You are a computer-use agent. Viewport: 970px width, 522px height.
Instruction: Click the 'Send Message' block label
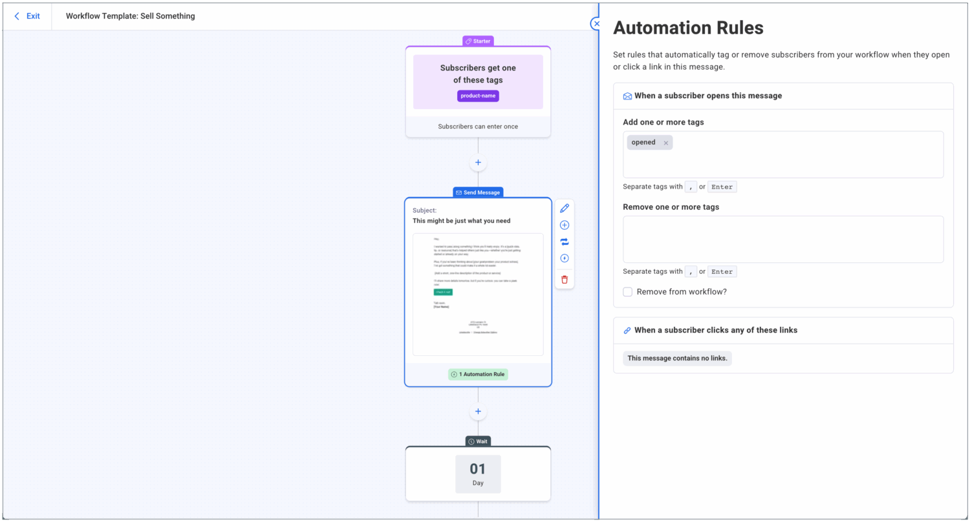(x=478, y=193)
